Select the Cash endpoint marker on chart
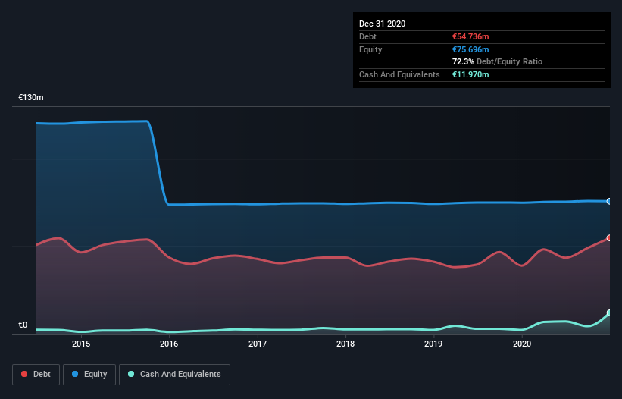 click(x=609, y=313)
